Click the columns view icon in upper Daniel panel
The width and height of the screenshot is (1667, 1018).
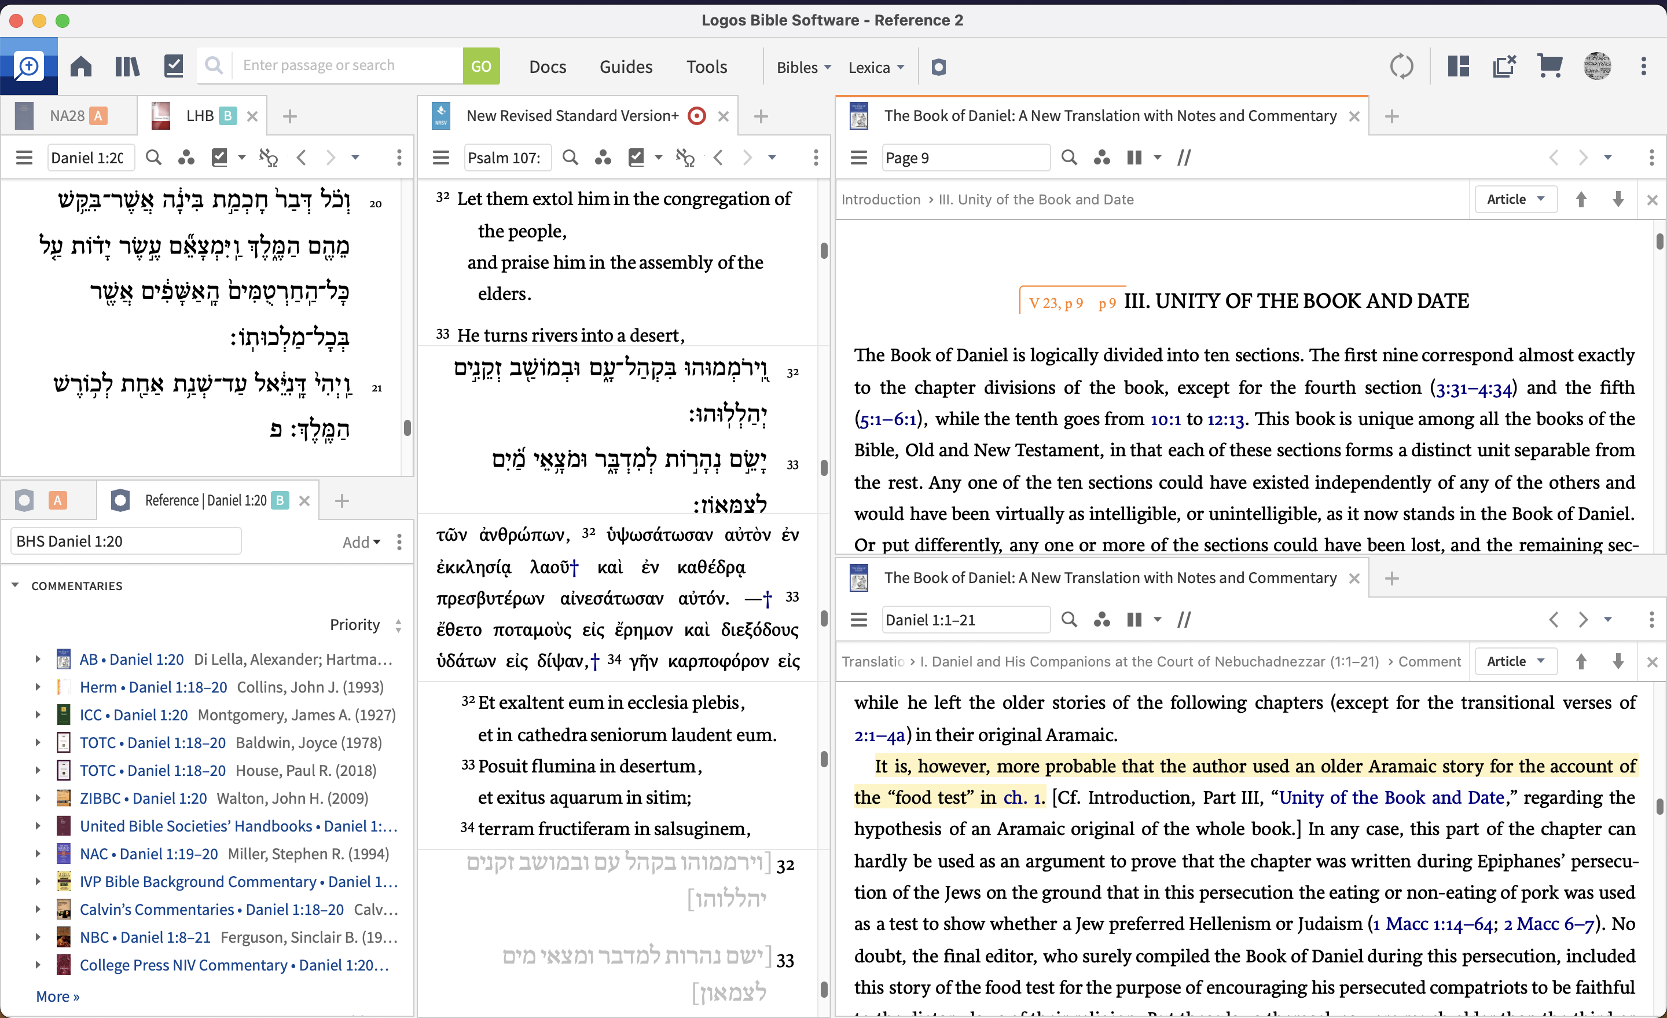(1134, 158)
